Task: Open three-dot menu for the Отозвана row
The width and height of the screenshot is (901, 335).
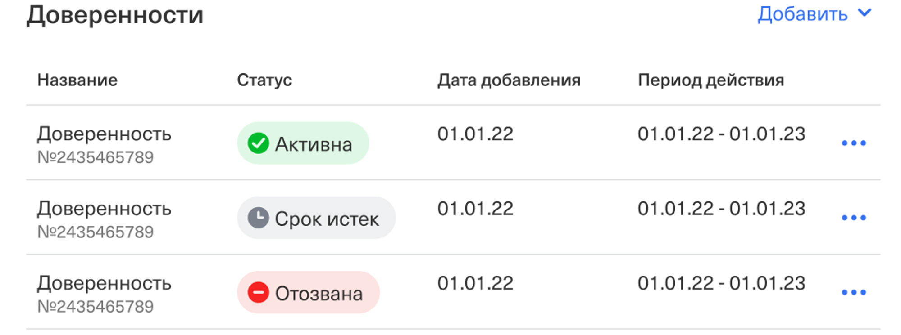Action: coord(854,293)
